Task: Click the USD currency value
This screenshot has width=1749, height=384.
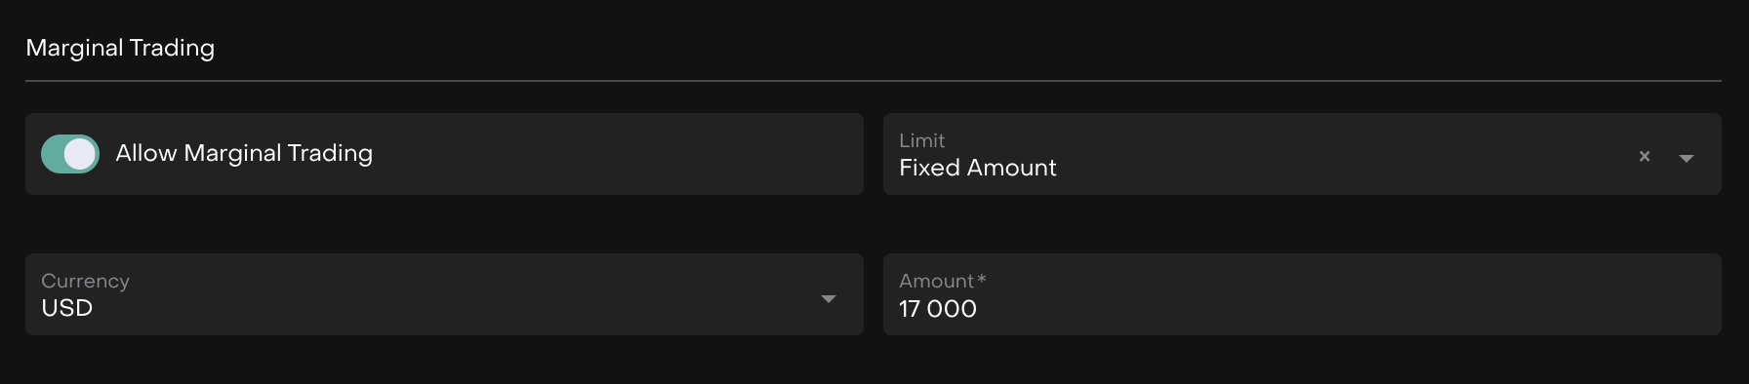Action: 67,308
